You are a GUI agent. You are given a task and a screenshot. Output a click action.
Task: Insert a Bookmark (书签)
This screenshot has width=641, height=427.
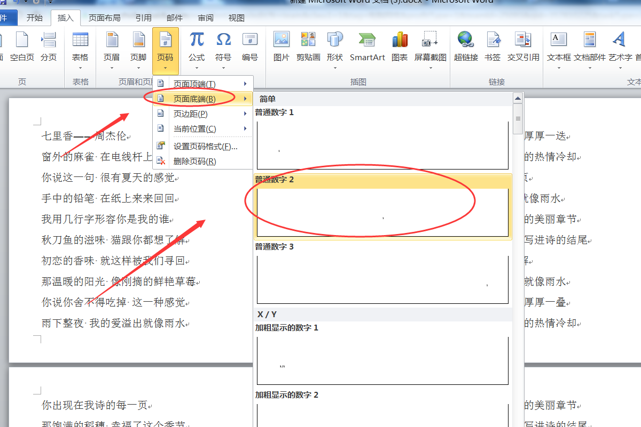click(493, 46)
